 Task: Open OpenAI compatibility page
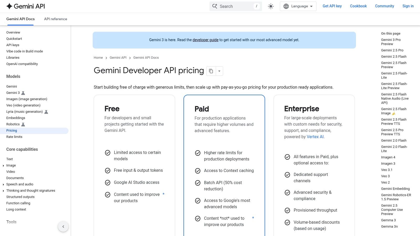pyautogui.click(x=22, y=64)
